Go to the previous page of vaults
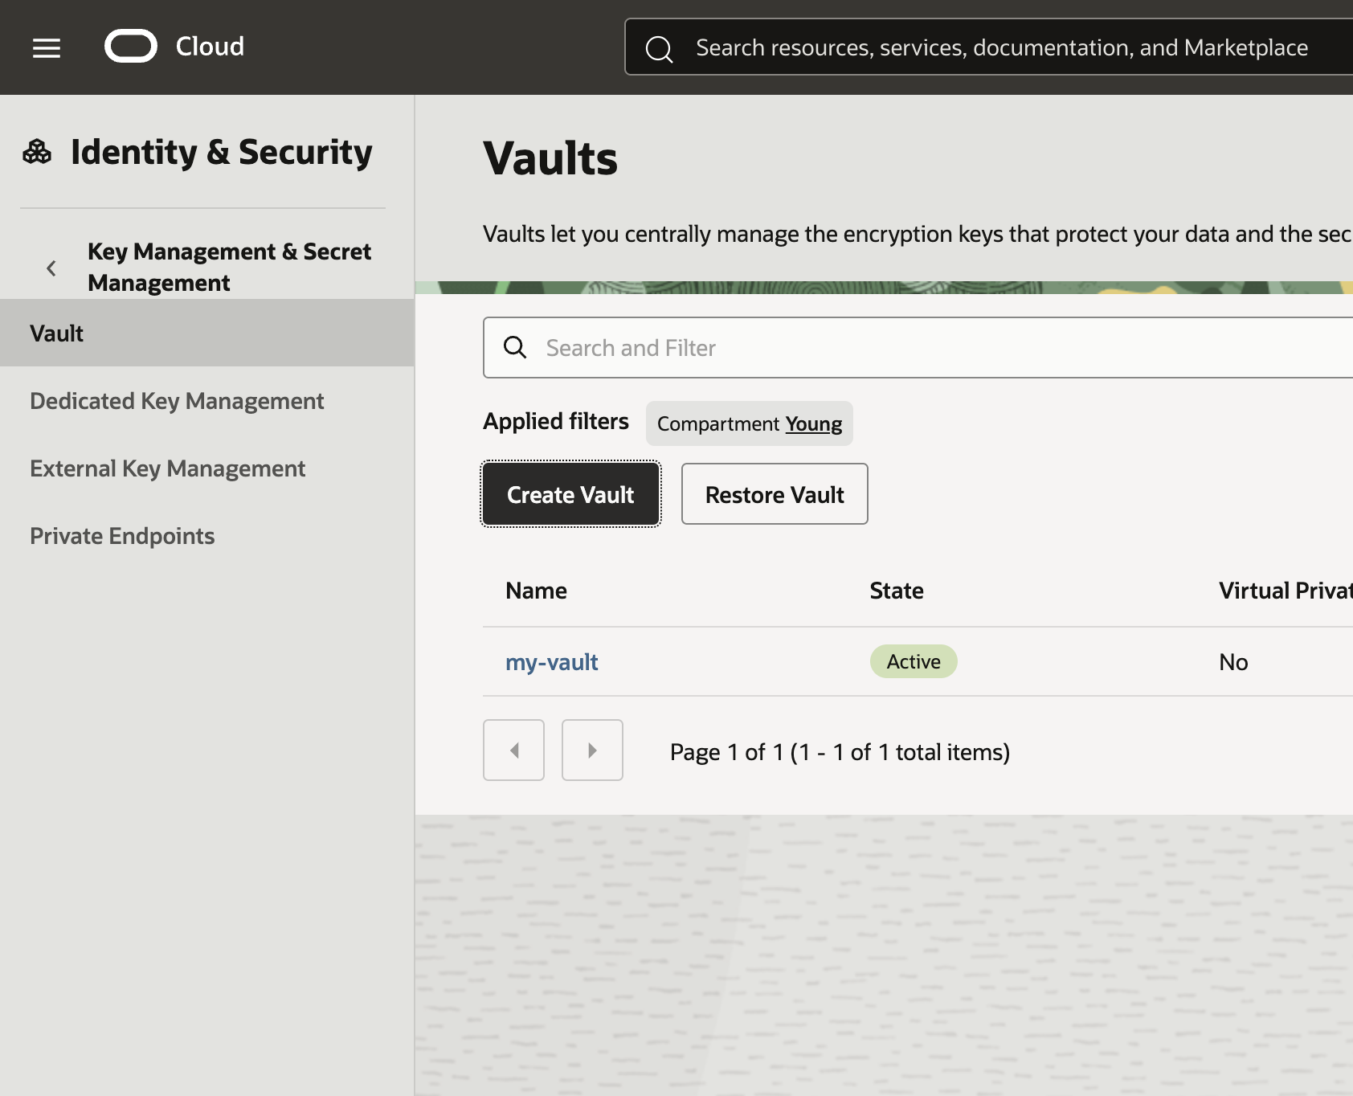 [513, 750]
